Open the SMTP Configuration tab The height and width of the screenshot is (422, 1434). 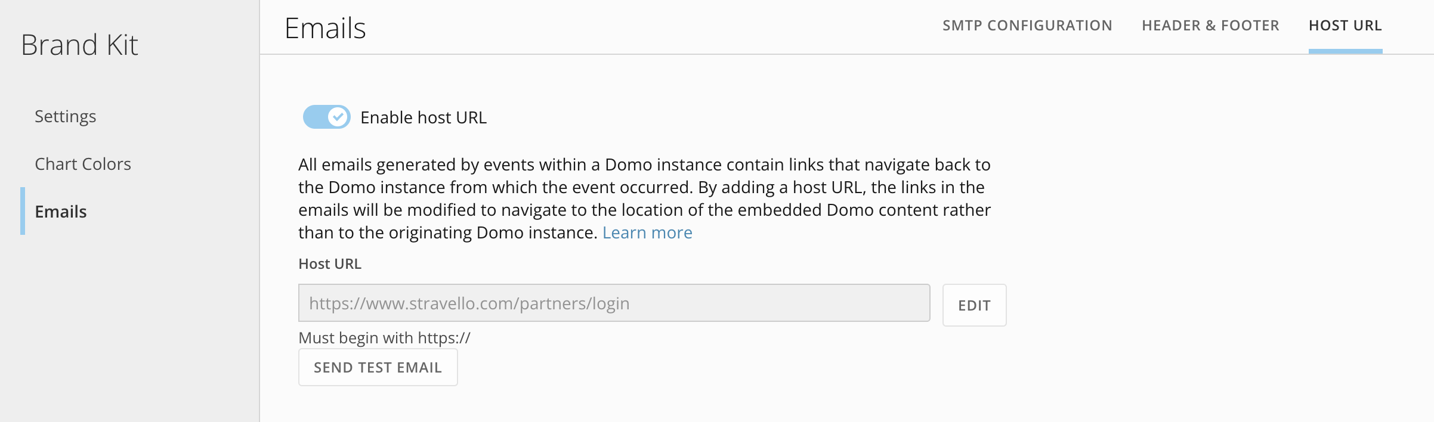pyautogui.click(x=1027, y=26)
